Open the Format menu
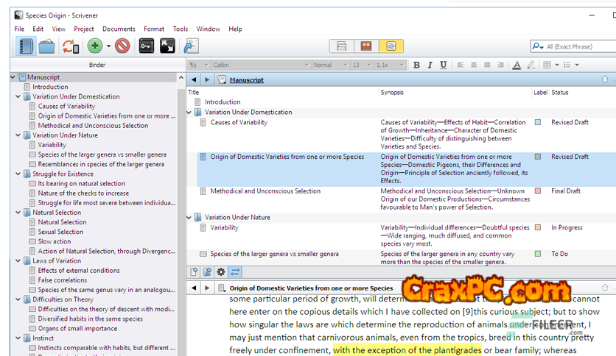The height and width of the screenshot is (356, 616). tap(154, 29)
